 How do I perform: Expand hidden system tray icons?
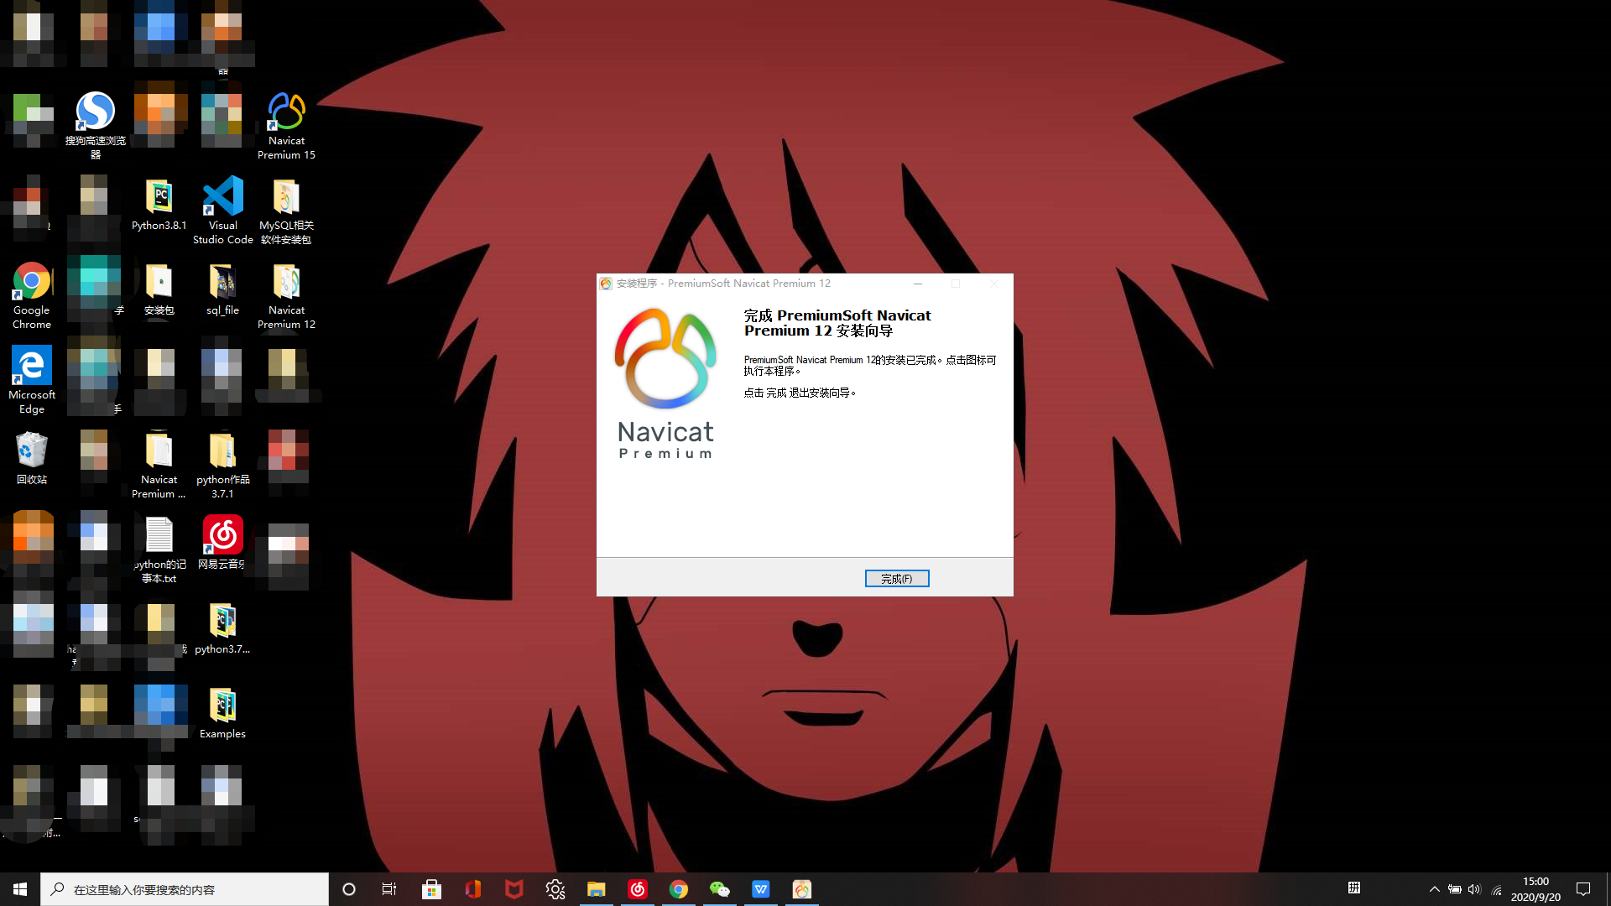pyautogui.click(x=1434, y=889)
